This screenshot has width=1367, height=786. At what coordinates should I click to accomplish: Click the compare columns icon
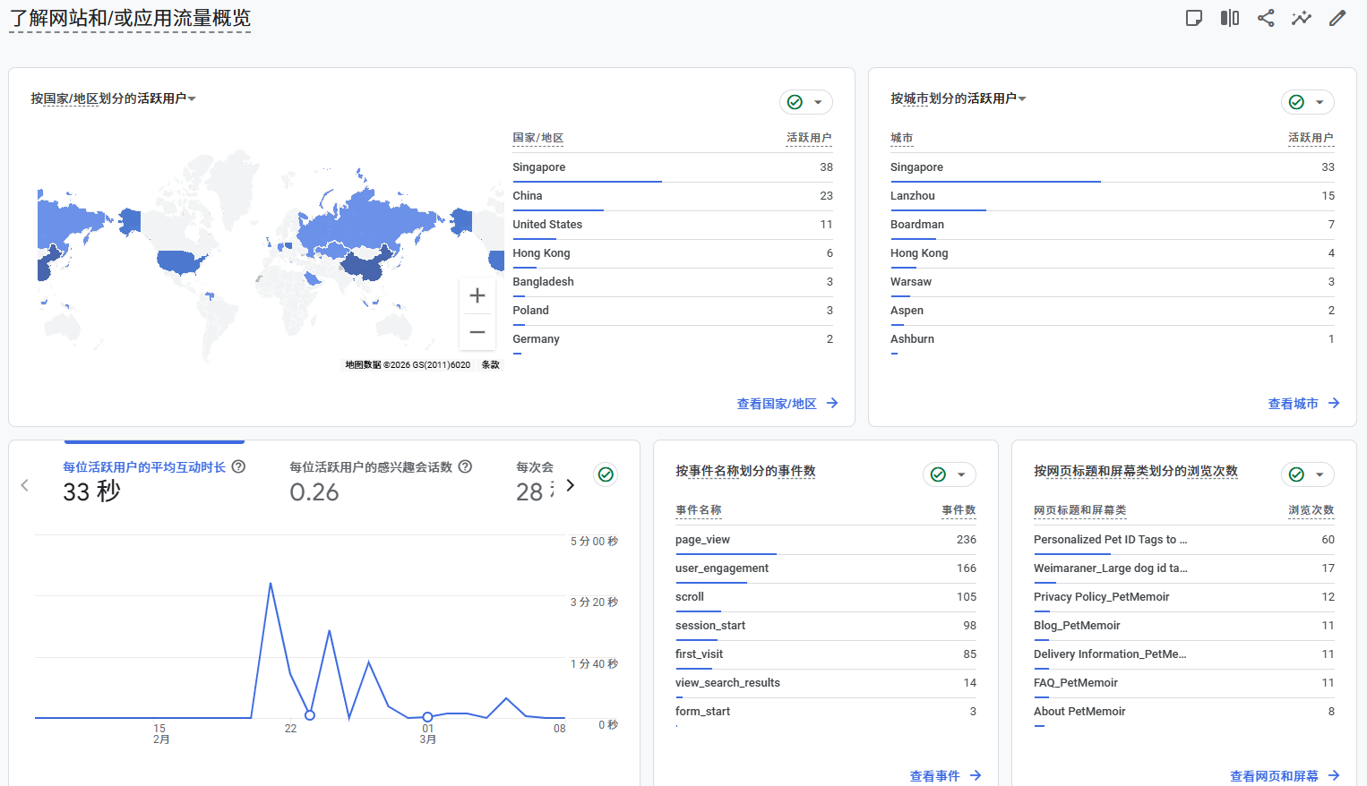point(1230,18)
